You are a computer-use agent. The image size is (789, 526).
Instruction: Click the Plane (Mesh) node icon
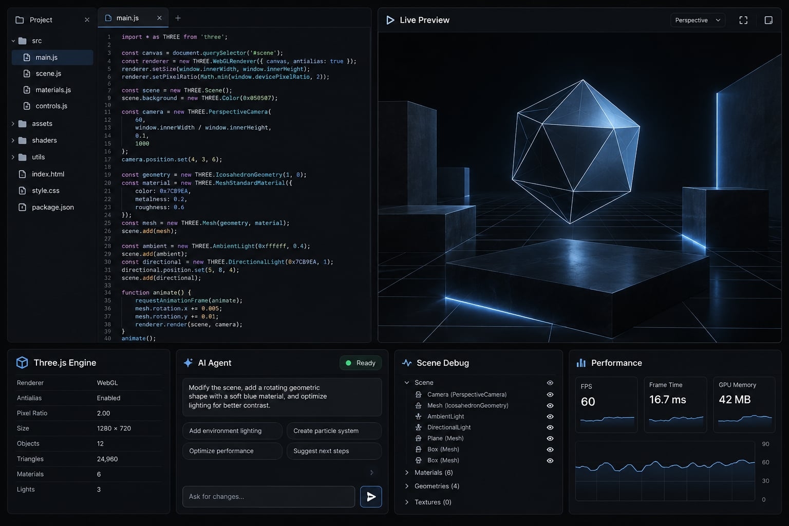click(418, 438)
